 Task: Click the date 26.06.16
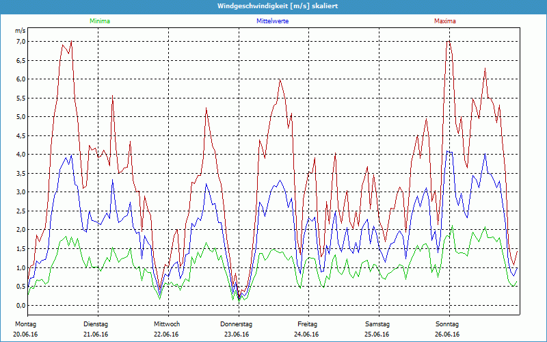[447, 334]
